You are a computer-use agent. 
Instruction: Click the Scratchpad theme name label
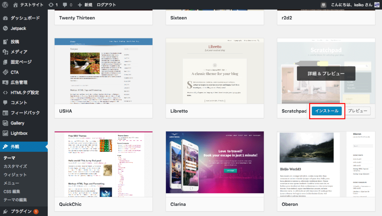tap(294, 111)
